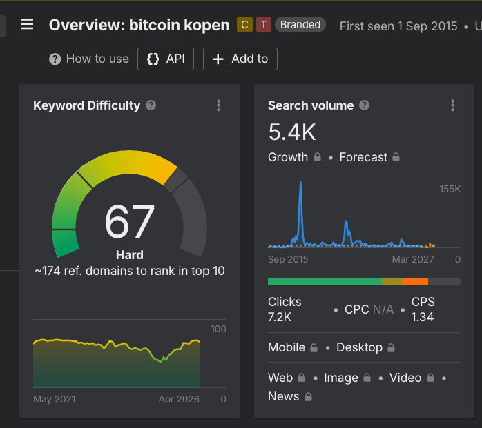This screenshot has height=428, width=482.
Task: Click the green segment of clicks bar
Action: [325, 282]
